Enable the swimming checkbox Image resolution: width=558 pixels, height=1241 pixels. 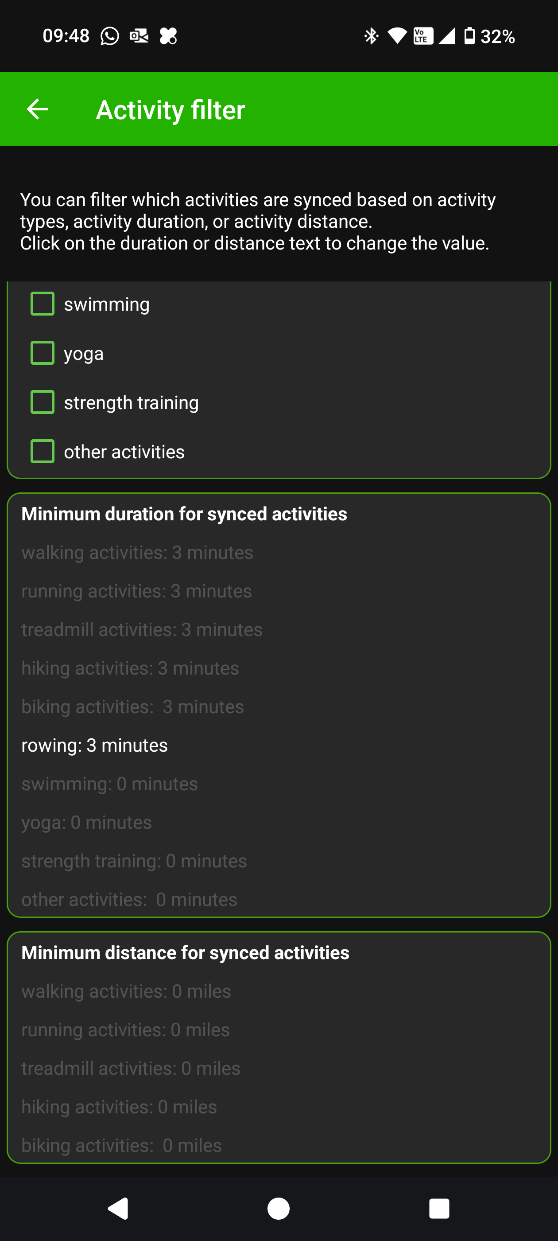pyautogui.click(x=43, y=304)
